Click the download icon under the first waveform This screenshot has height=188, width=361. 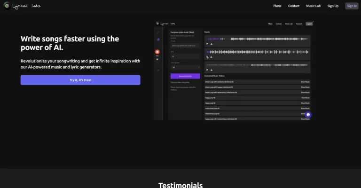coord(212,44)
